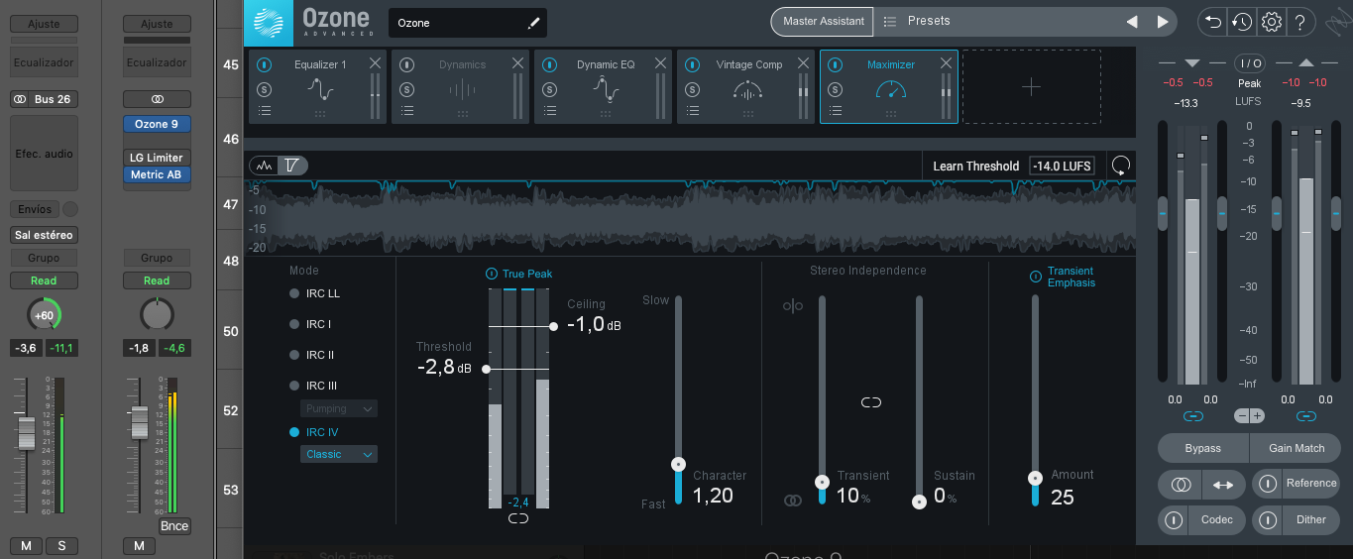
Task: Open the Pumping style dropdown
Action: [339, 408]
